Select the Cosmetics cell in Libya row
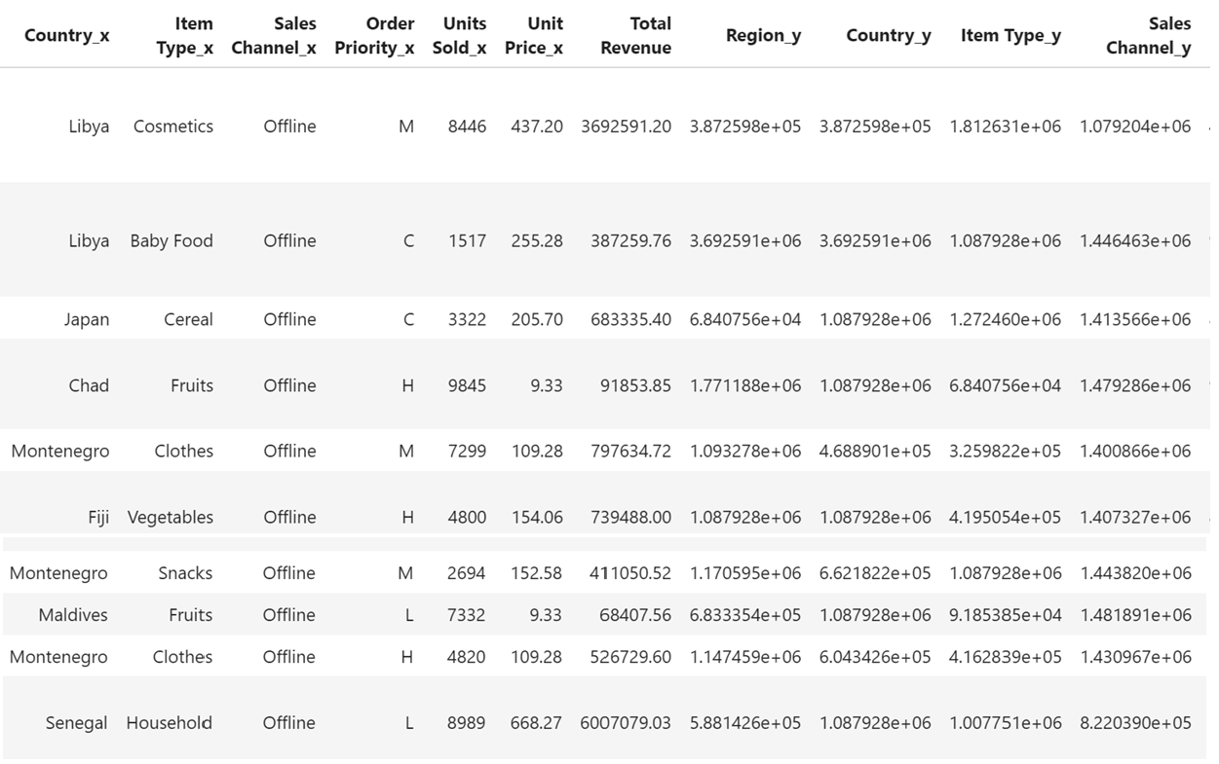 [173, 127]
